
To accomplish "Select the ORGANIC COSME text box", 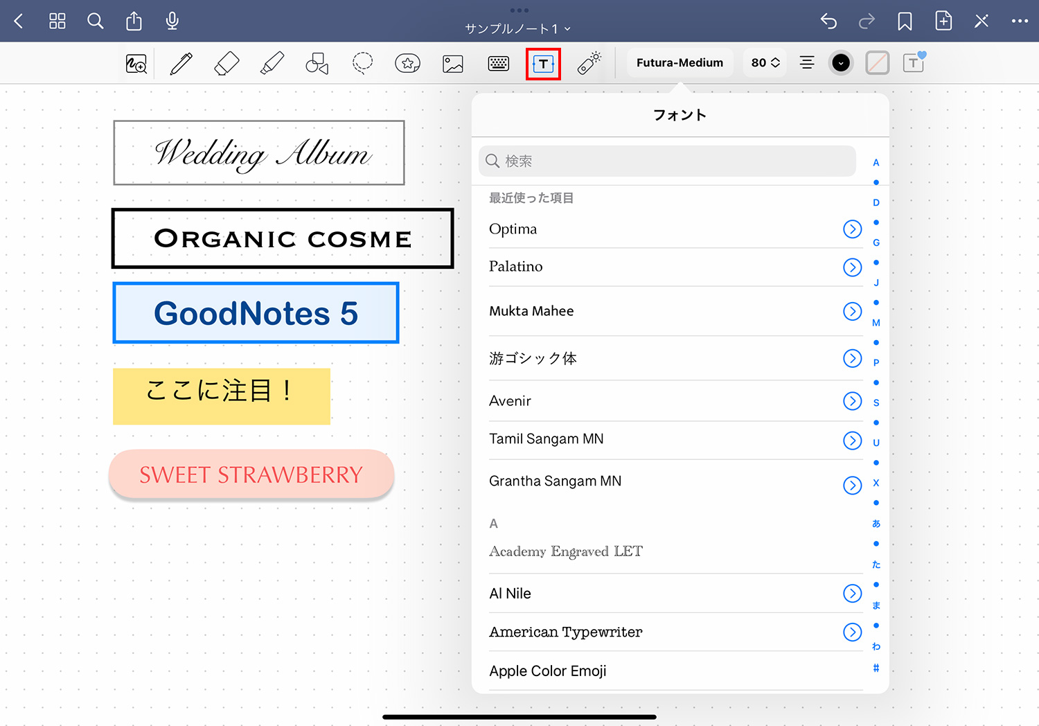I will [283, 238].
